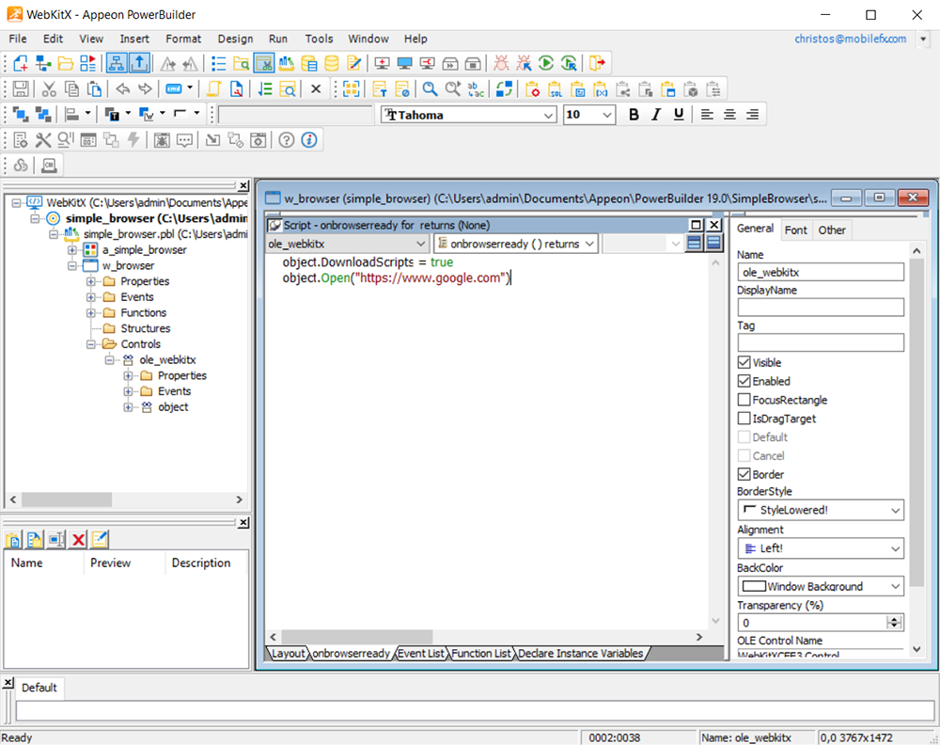The width and height of the screenshot is (940, 745).
Task: Open the To-Do List icon
Action: coord(219,63)
